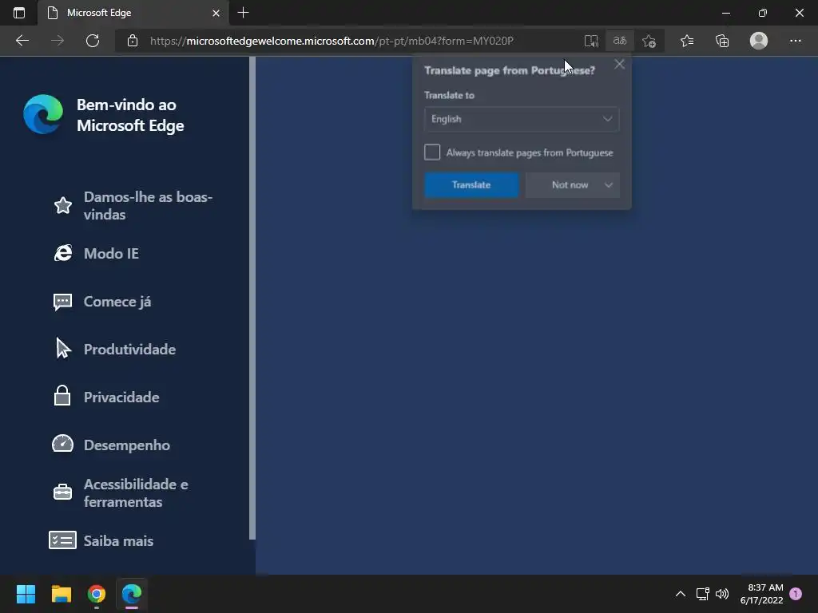Viewport: 818px width, 613px height.
Task: Close the Microsoft Edge tab
Action: (x=216, y=13)
